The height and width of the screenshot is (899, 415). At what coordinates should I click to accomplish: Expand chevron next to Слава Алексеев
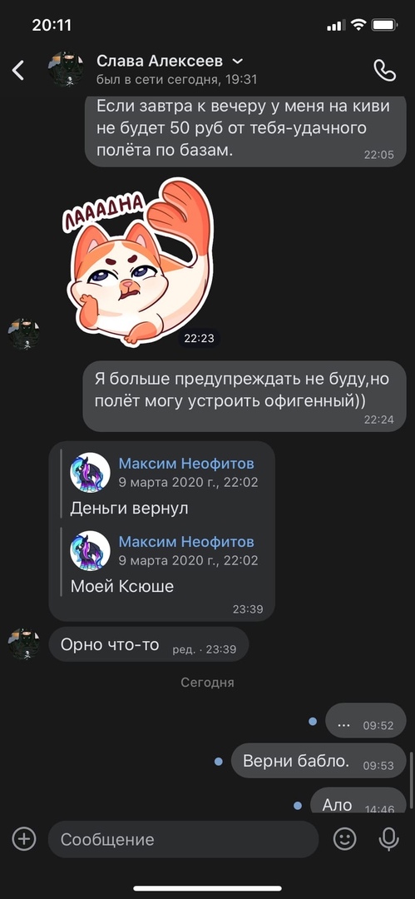(237, 61)
